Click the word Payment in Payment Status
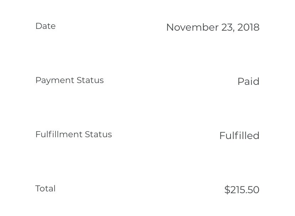295x216 pixels. pyautogui.click(x=55, y=80)
